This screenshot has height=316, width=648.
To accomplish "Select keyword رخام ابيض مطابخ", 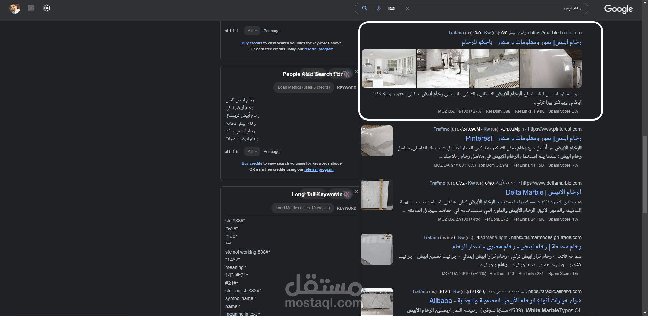I will tap(241, 123).
